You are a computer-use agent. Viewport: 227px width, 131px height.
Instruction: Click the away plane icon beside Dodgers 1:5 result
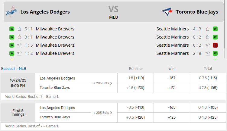(19, 45)
